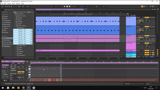Switch on MIDI map mode
Image resolution: width=160 pixels, height=90 pixels.
coord(150,6)
